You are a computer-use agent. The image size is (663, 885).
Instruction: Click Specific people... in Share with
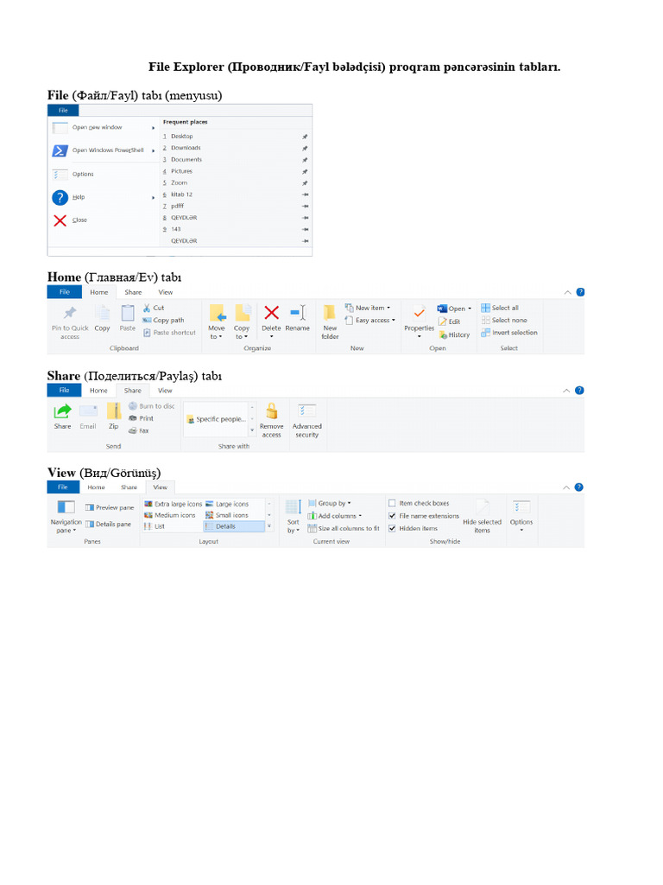(x=217, y=419)
